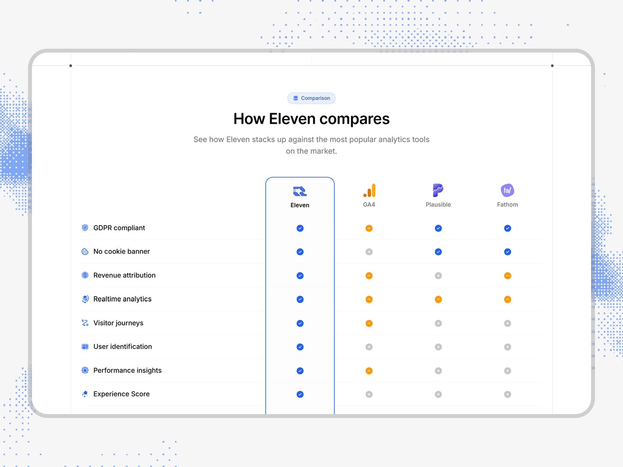This screenshot has height=467, width=623.
Task: Select the 'GDPR compliant' row label
Action: pyautogui.click(x=119, y=228)
